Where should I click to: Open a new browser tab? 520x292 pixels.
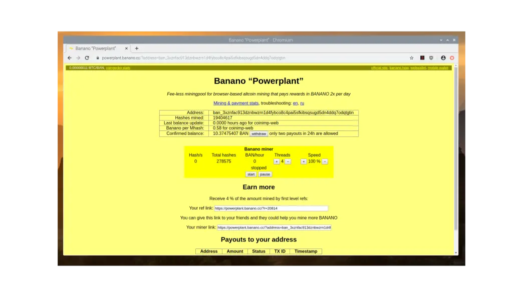[137, 48]
